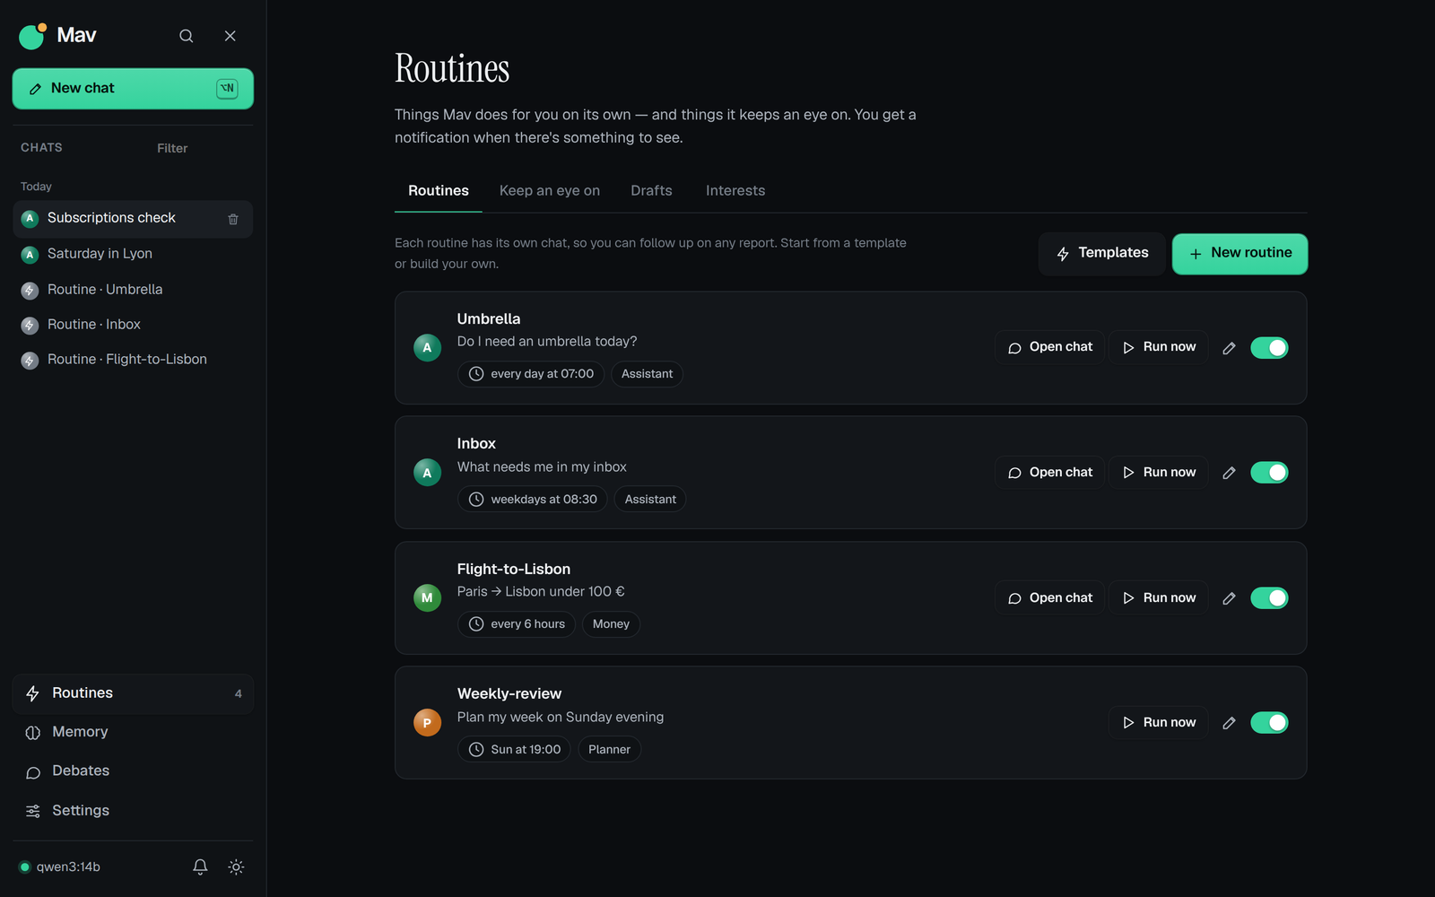This screenshot has width=1435, height=897.
Task: Delete the Subscriptions check chat via trash icon
Action: click(233, 219)
